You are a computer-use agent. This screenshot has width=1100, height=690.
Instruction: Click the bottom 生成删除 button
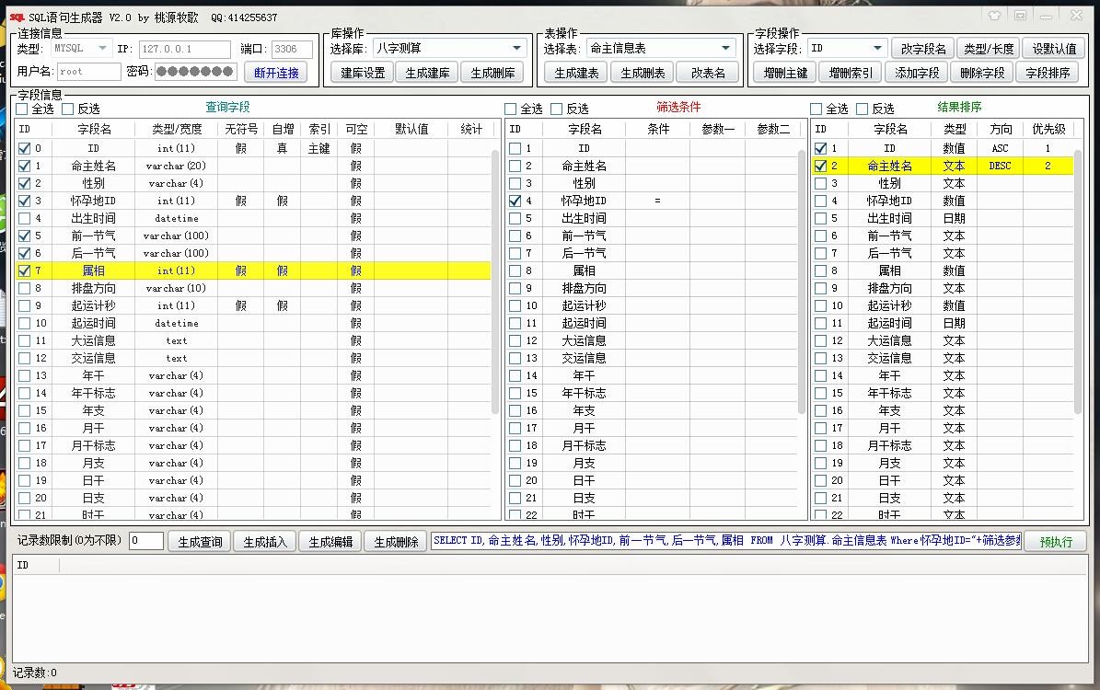pyautogui.click(x=396, y=541)
